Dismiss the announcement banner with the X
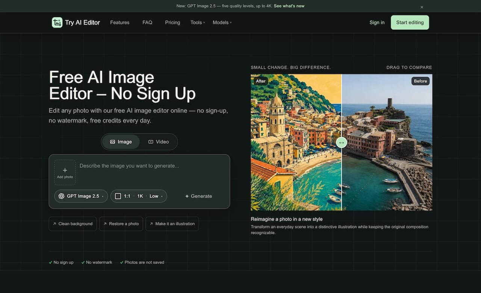Screen dimensions: 481x293 click(x=422, y=7)
